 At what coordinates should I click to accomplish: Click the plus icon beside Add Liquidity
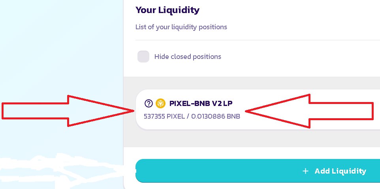tap(305, 171)
